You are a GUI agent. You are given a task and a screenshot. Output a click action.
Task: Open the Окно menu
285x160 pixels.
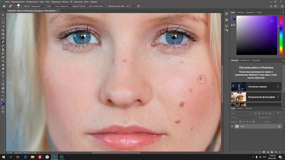pyautogui.click(x=86, y=2)
